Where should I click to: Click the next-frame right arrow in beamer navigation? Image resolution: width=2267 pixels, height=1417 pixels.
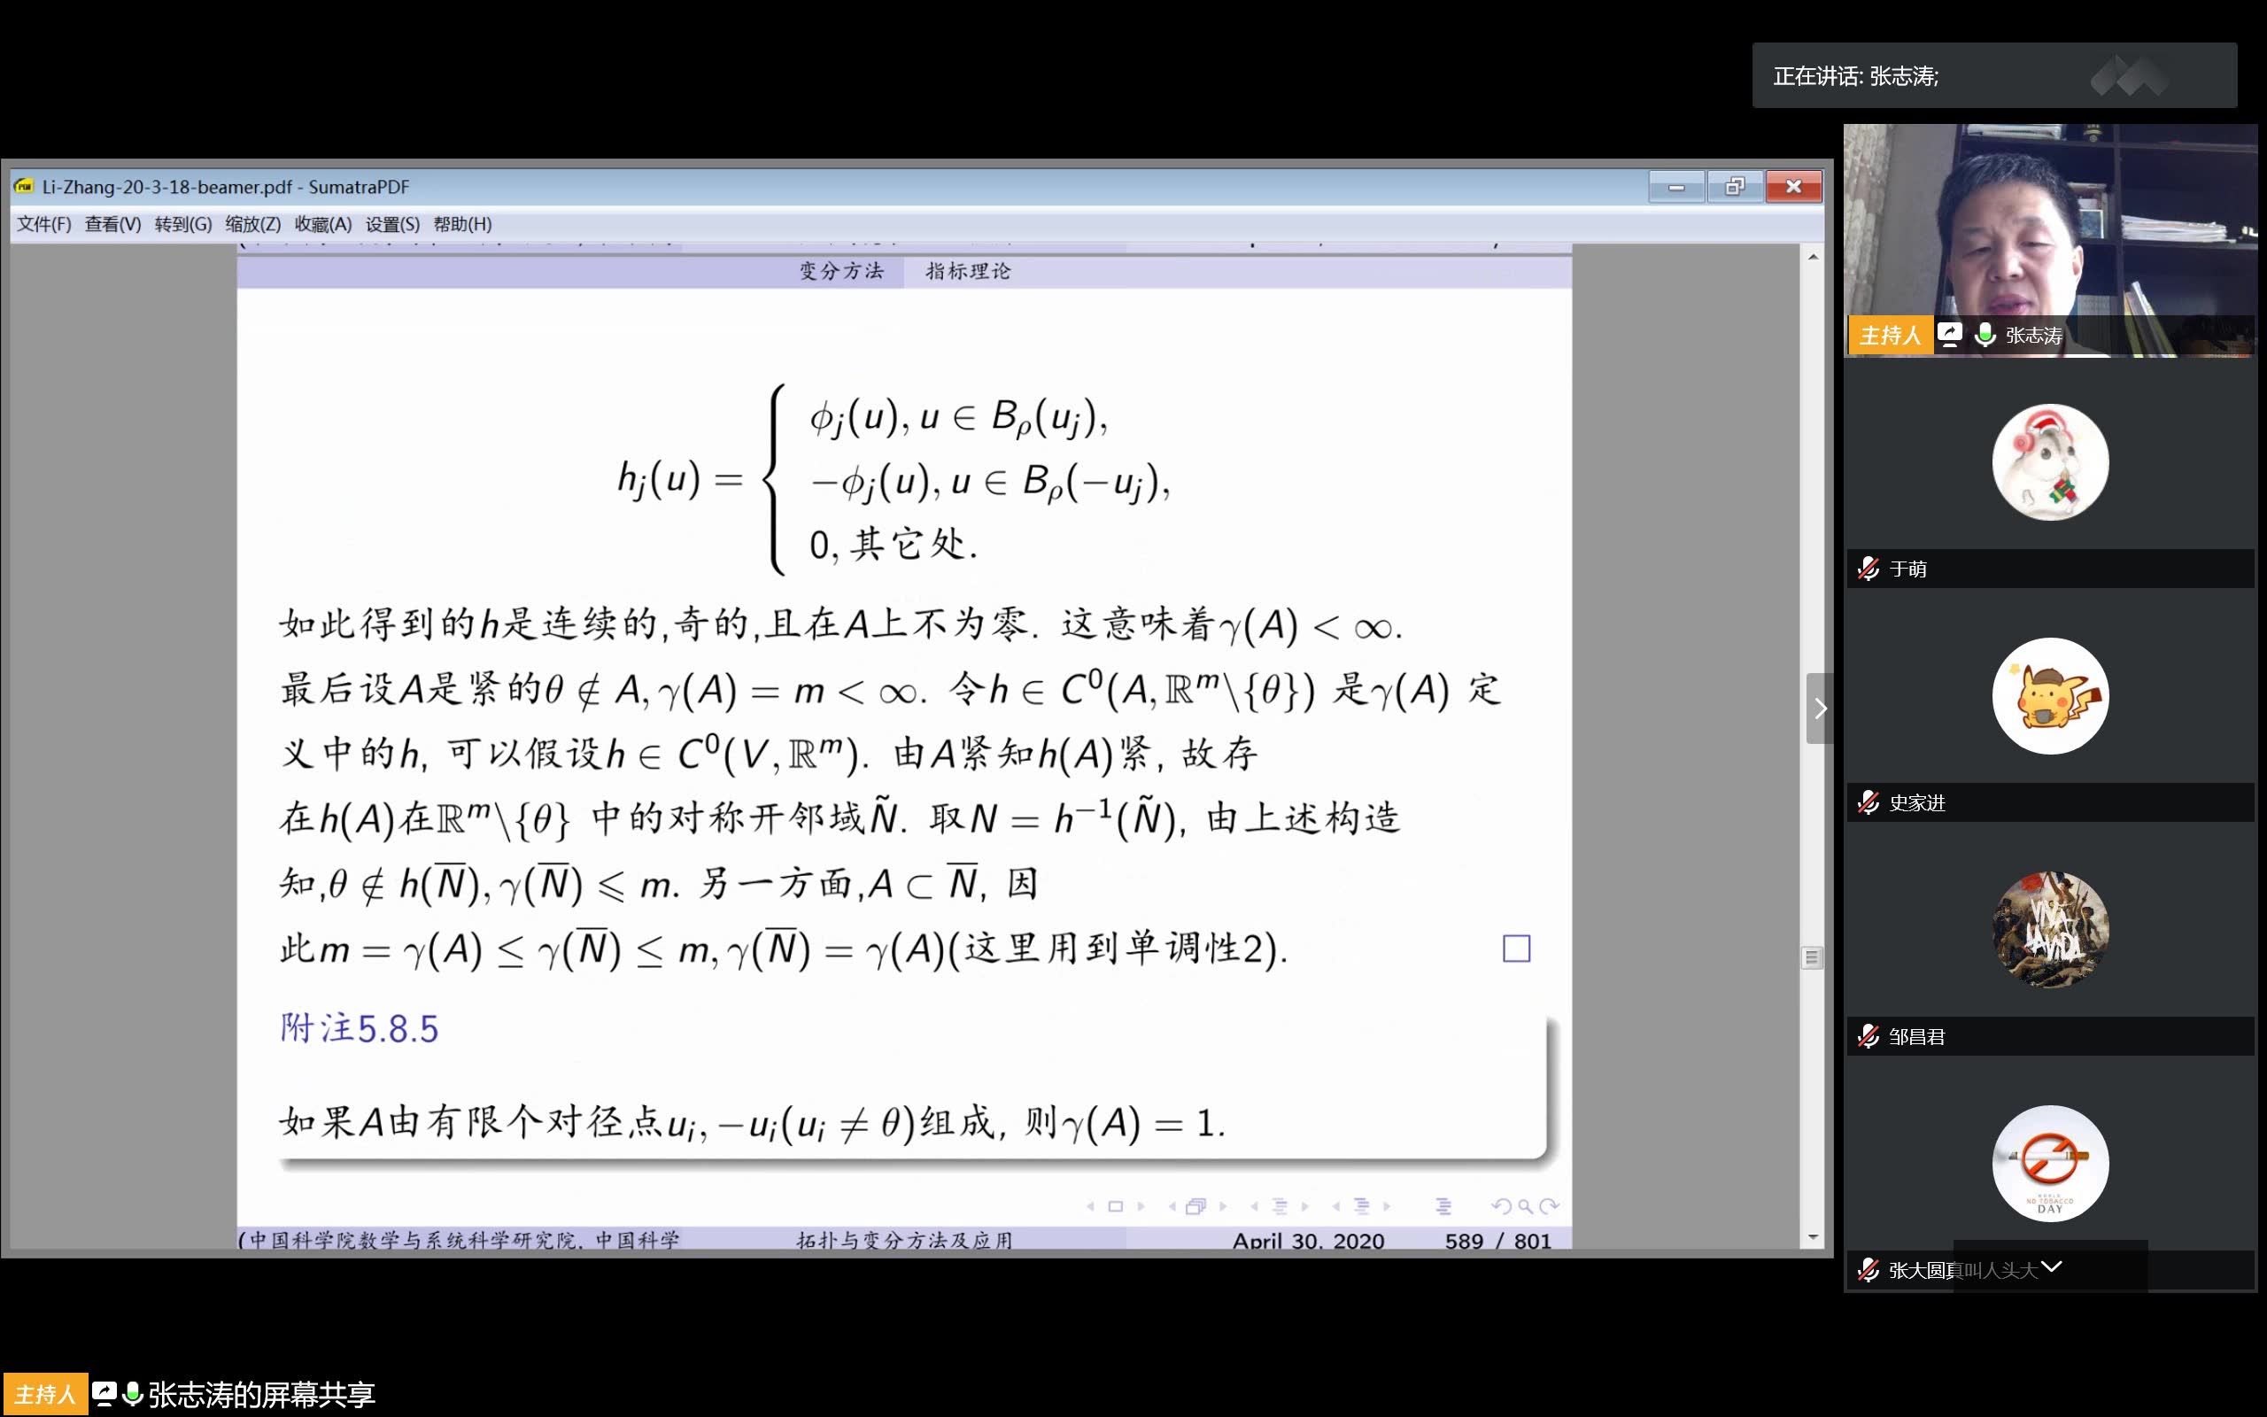[x=1142, y=1206]
